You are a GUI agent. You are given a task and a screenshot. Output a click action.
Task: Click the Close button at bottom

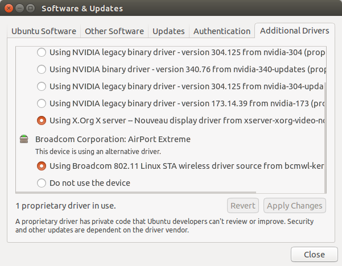(x=314, y=255)
